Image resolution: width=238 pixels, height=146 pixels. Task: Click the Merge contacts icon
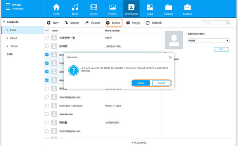pos(128,23)
